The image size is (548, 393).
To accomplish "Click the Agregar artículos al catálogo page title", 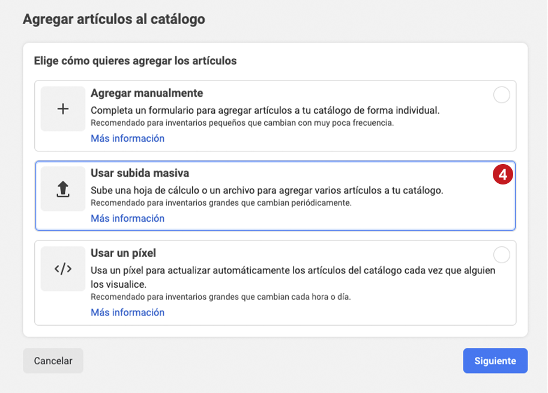I will tap(114, 19).
